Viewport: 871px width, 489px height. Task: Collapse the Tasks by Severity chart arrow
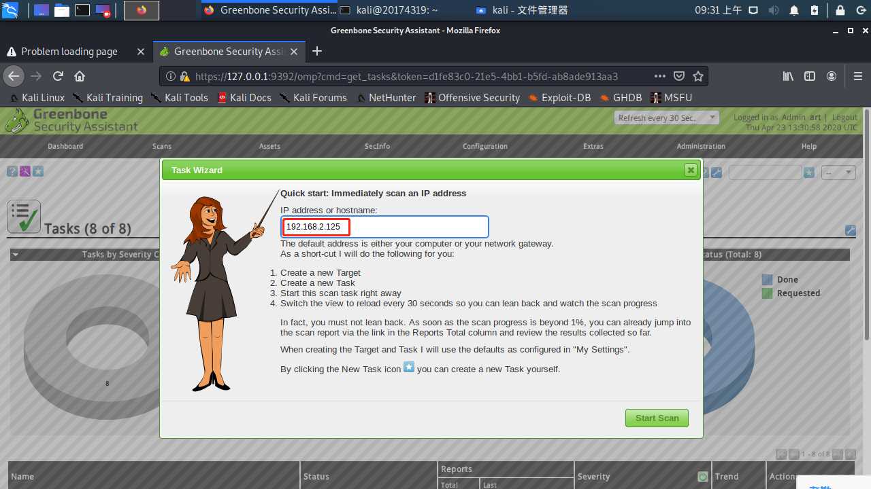tap(15, 255)
